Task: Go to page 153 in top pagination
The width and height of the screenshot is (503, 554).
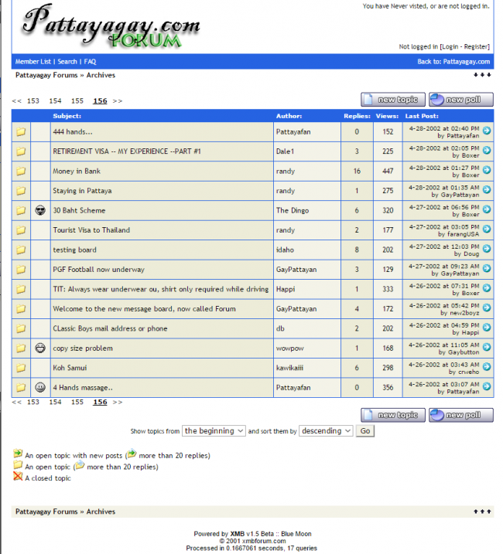Action: tap(33, 101)
